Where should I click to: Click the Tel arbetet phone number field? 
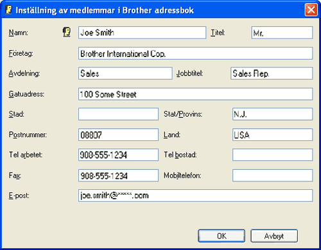pyautogui.click(x=118, y=154)
